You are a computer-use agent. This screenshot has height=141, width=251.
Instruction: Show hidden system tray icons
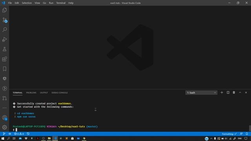211,139
